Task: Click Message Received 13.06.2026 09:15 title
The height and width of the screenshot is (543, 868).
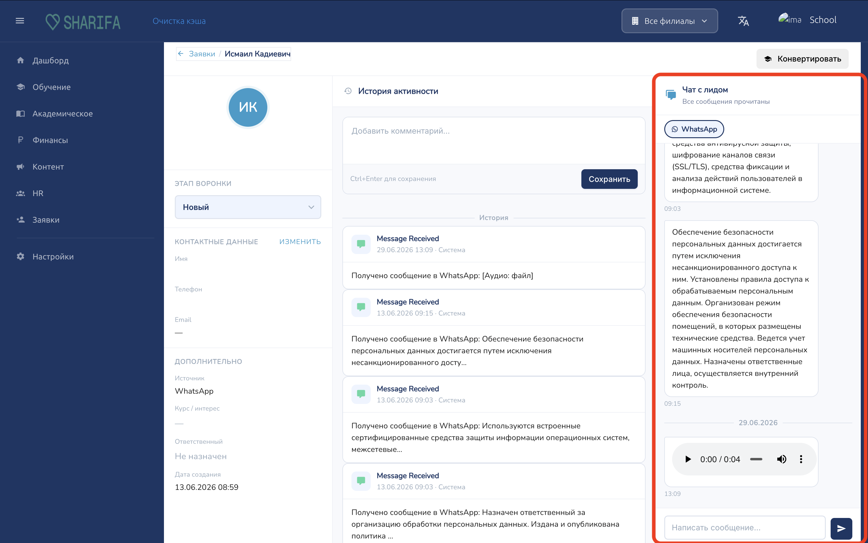Action: point(408,302)
